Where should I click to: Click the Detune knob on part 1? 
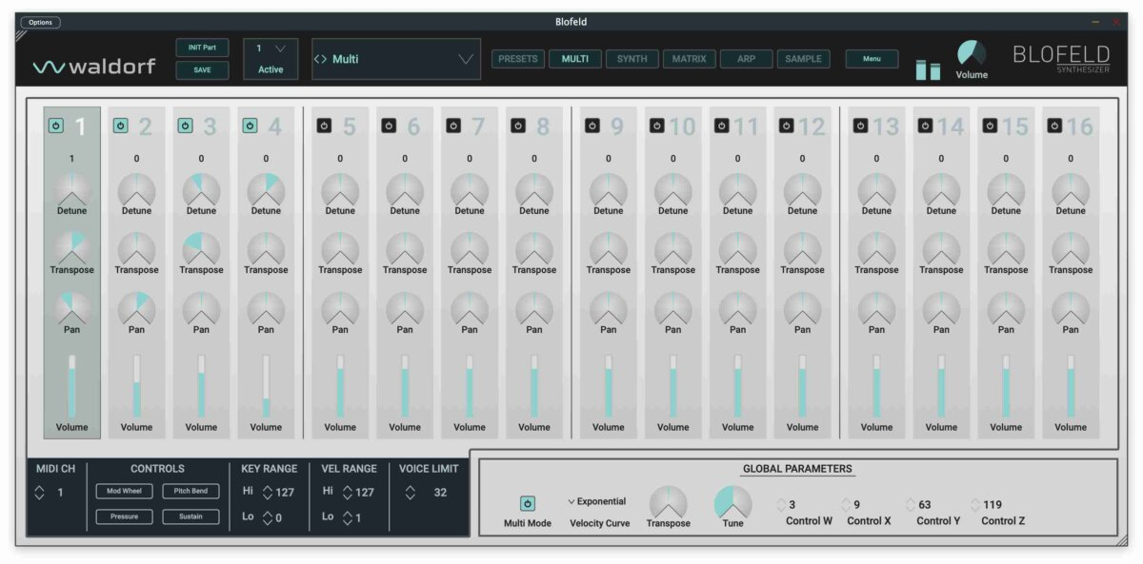[x=71, y=189]
